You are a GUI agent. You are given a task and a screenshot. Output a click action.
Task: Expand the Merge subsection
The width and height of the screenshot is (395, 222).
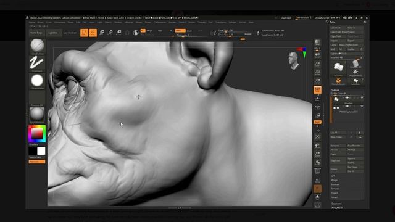click(334, 180)
